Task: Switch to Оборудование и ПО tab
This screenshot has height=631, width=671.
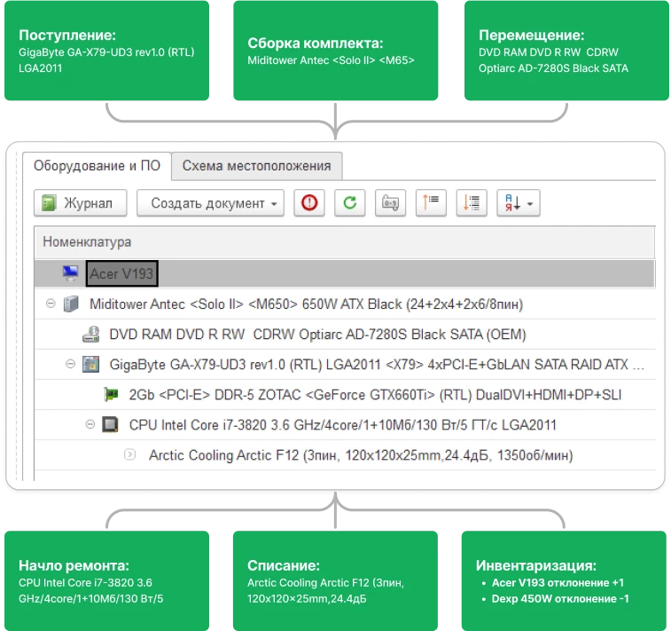Action: click(x=98, y=166)
